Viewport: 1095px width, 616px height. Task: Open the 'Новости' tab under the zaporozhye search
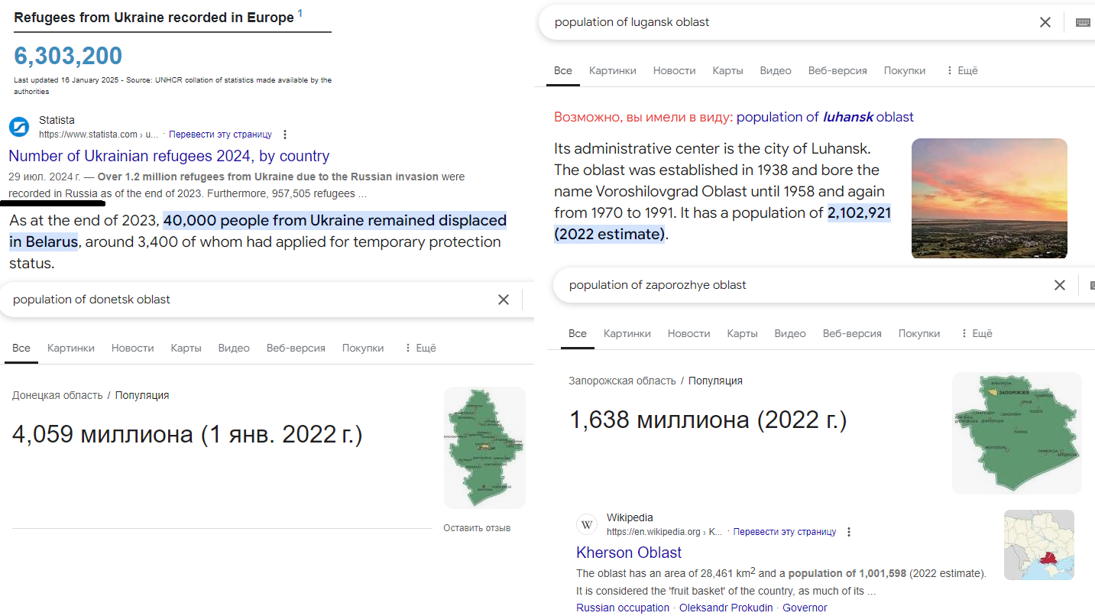(x=689, y=333)
